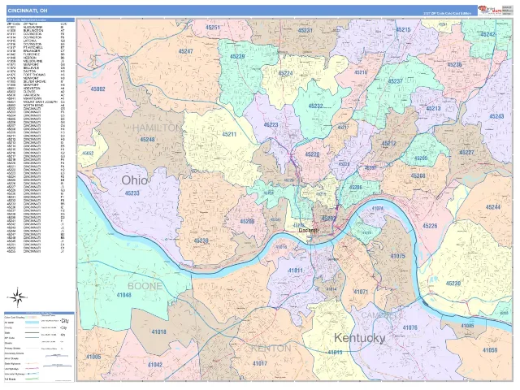Select ZIP code 45237 on the map
Viewport: 520px width, 390px height.
point(396,81)
